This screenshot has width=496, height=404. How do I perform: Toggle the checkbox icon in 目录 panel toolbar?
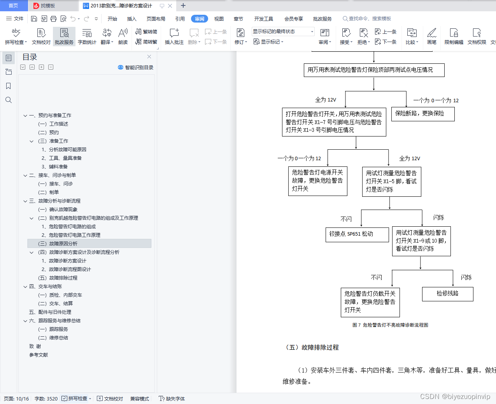(x=23, y=67)
